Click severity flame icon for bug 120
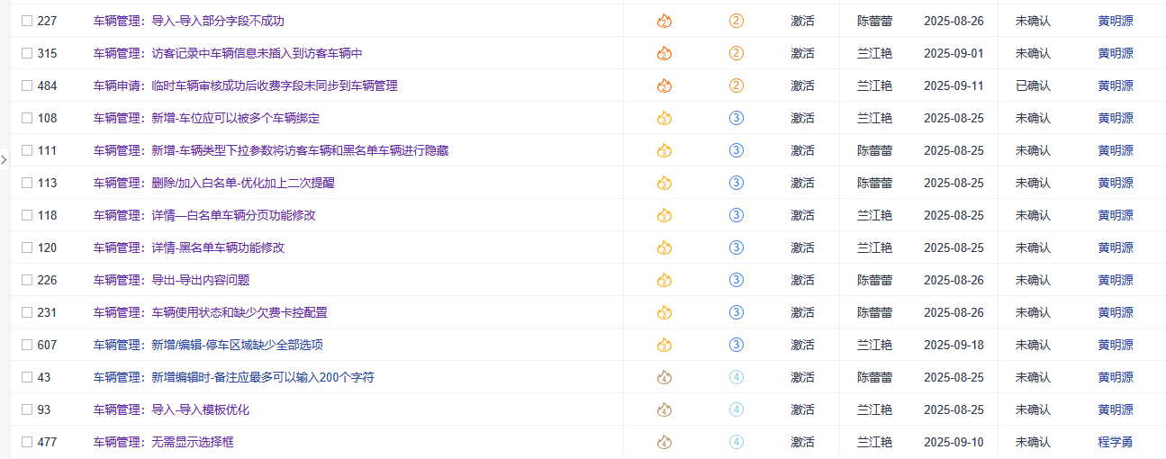The height and width of the screenshot is (459, 1166). coord(664,247)
